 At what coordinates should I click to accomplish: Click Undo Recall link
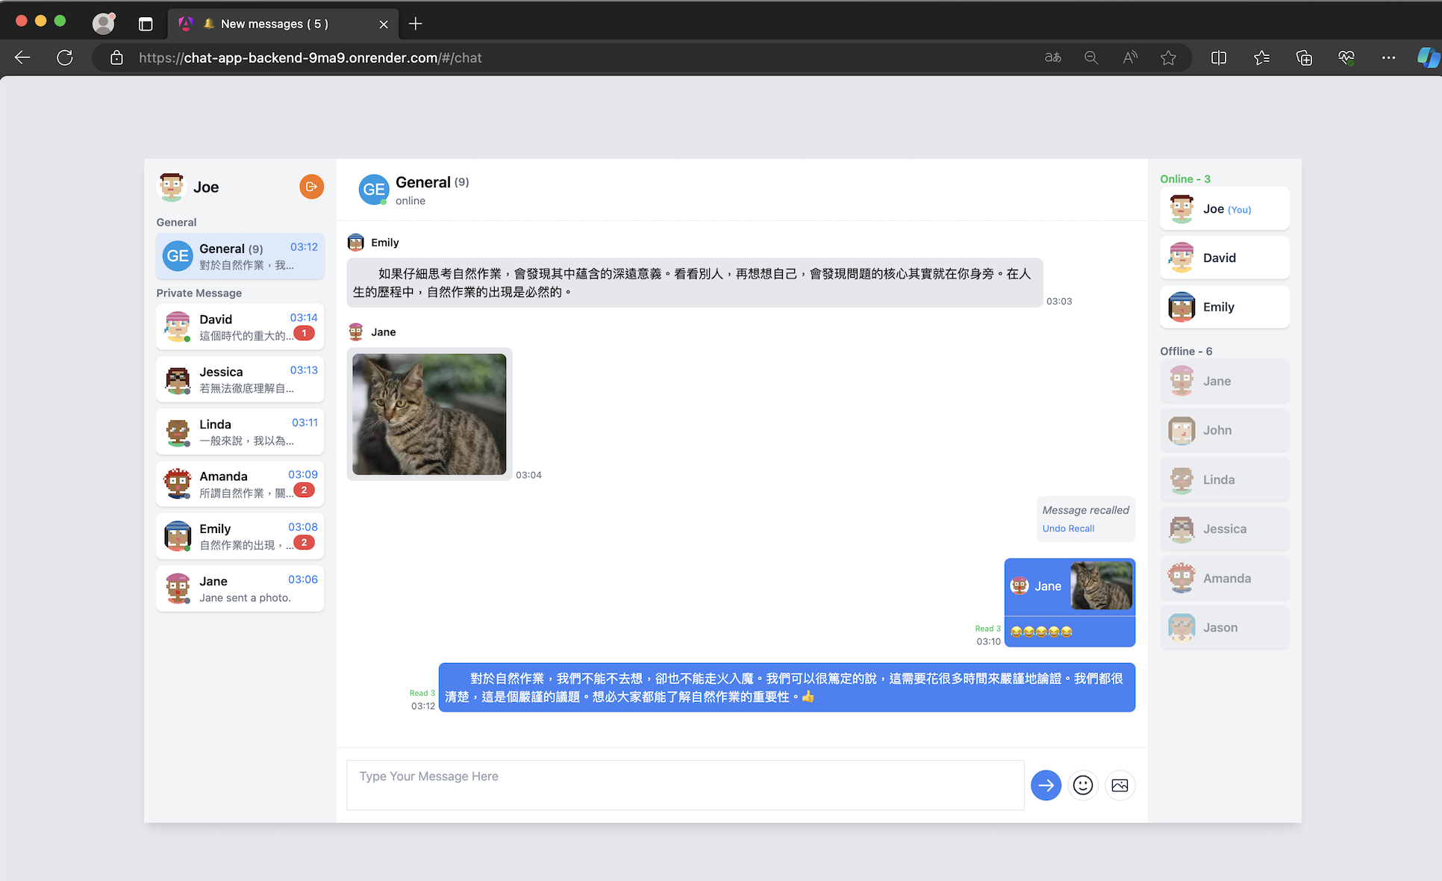pyautogui.click(x=1068, y=529)
